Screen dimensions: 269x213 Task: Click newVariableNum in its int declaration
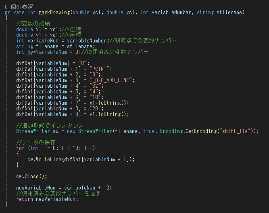[x=47, y=52]
